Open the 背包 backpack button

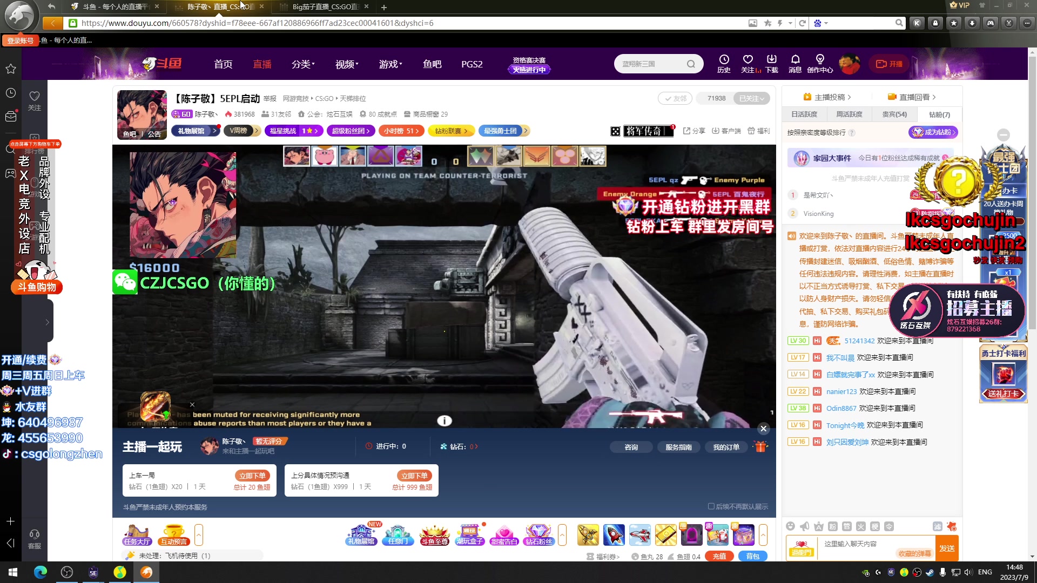point(752,557)
